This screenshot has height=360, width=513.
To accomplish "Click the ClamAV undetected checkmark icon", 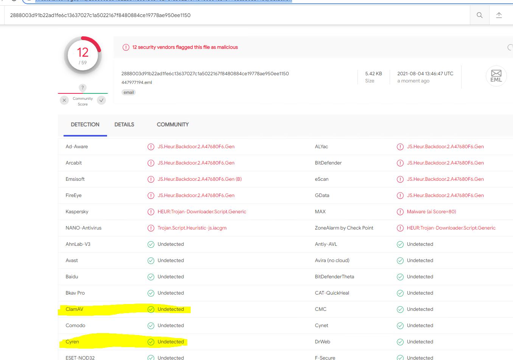I will pos(151,309).
